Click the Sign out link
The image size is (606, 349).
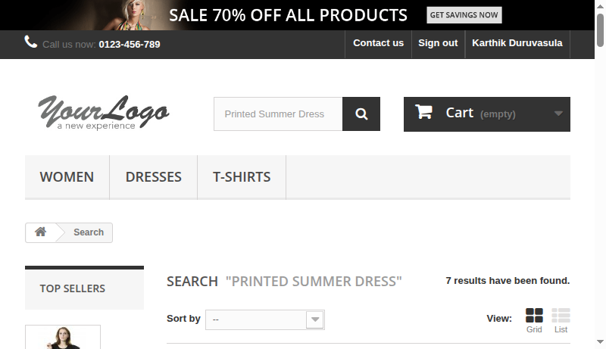tap(438, 43)
